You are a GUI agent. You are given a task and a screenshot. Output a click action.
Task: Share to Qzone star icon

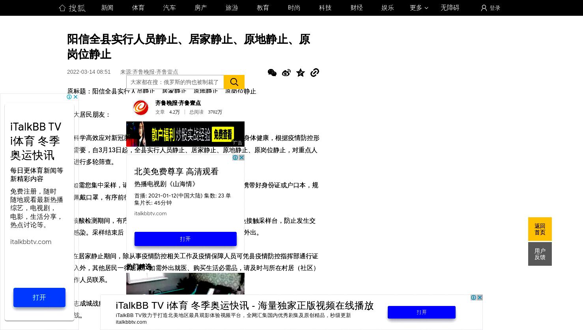301,73
